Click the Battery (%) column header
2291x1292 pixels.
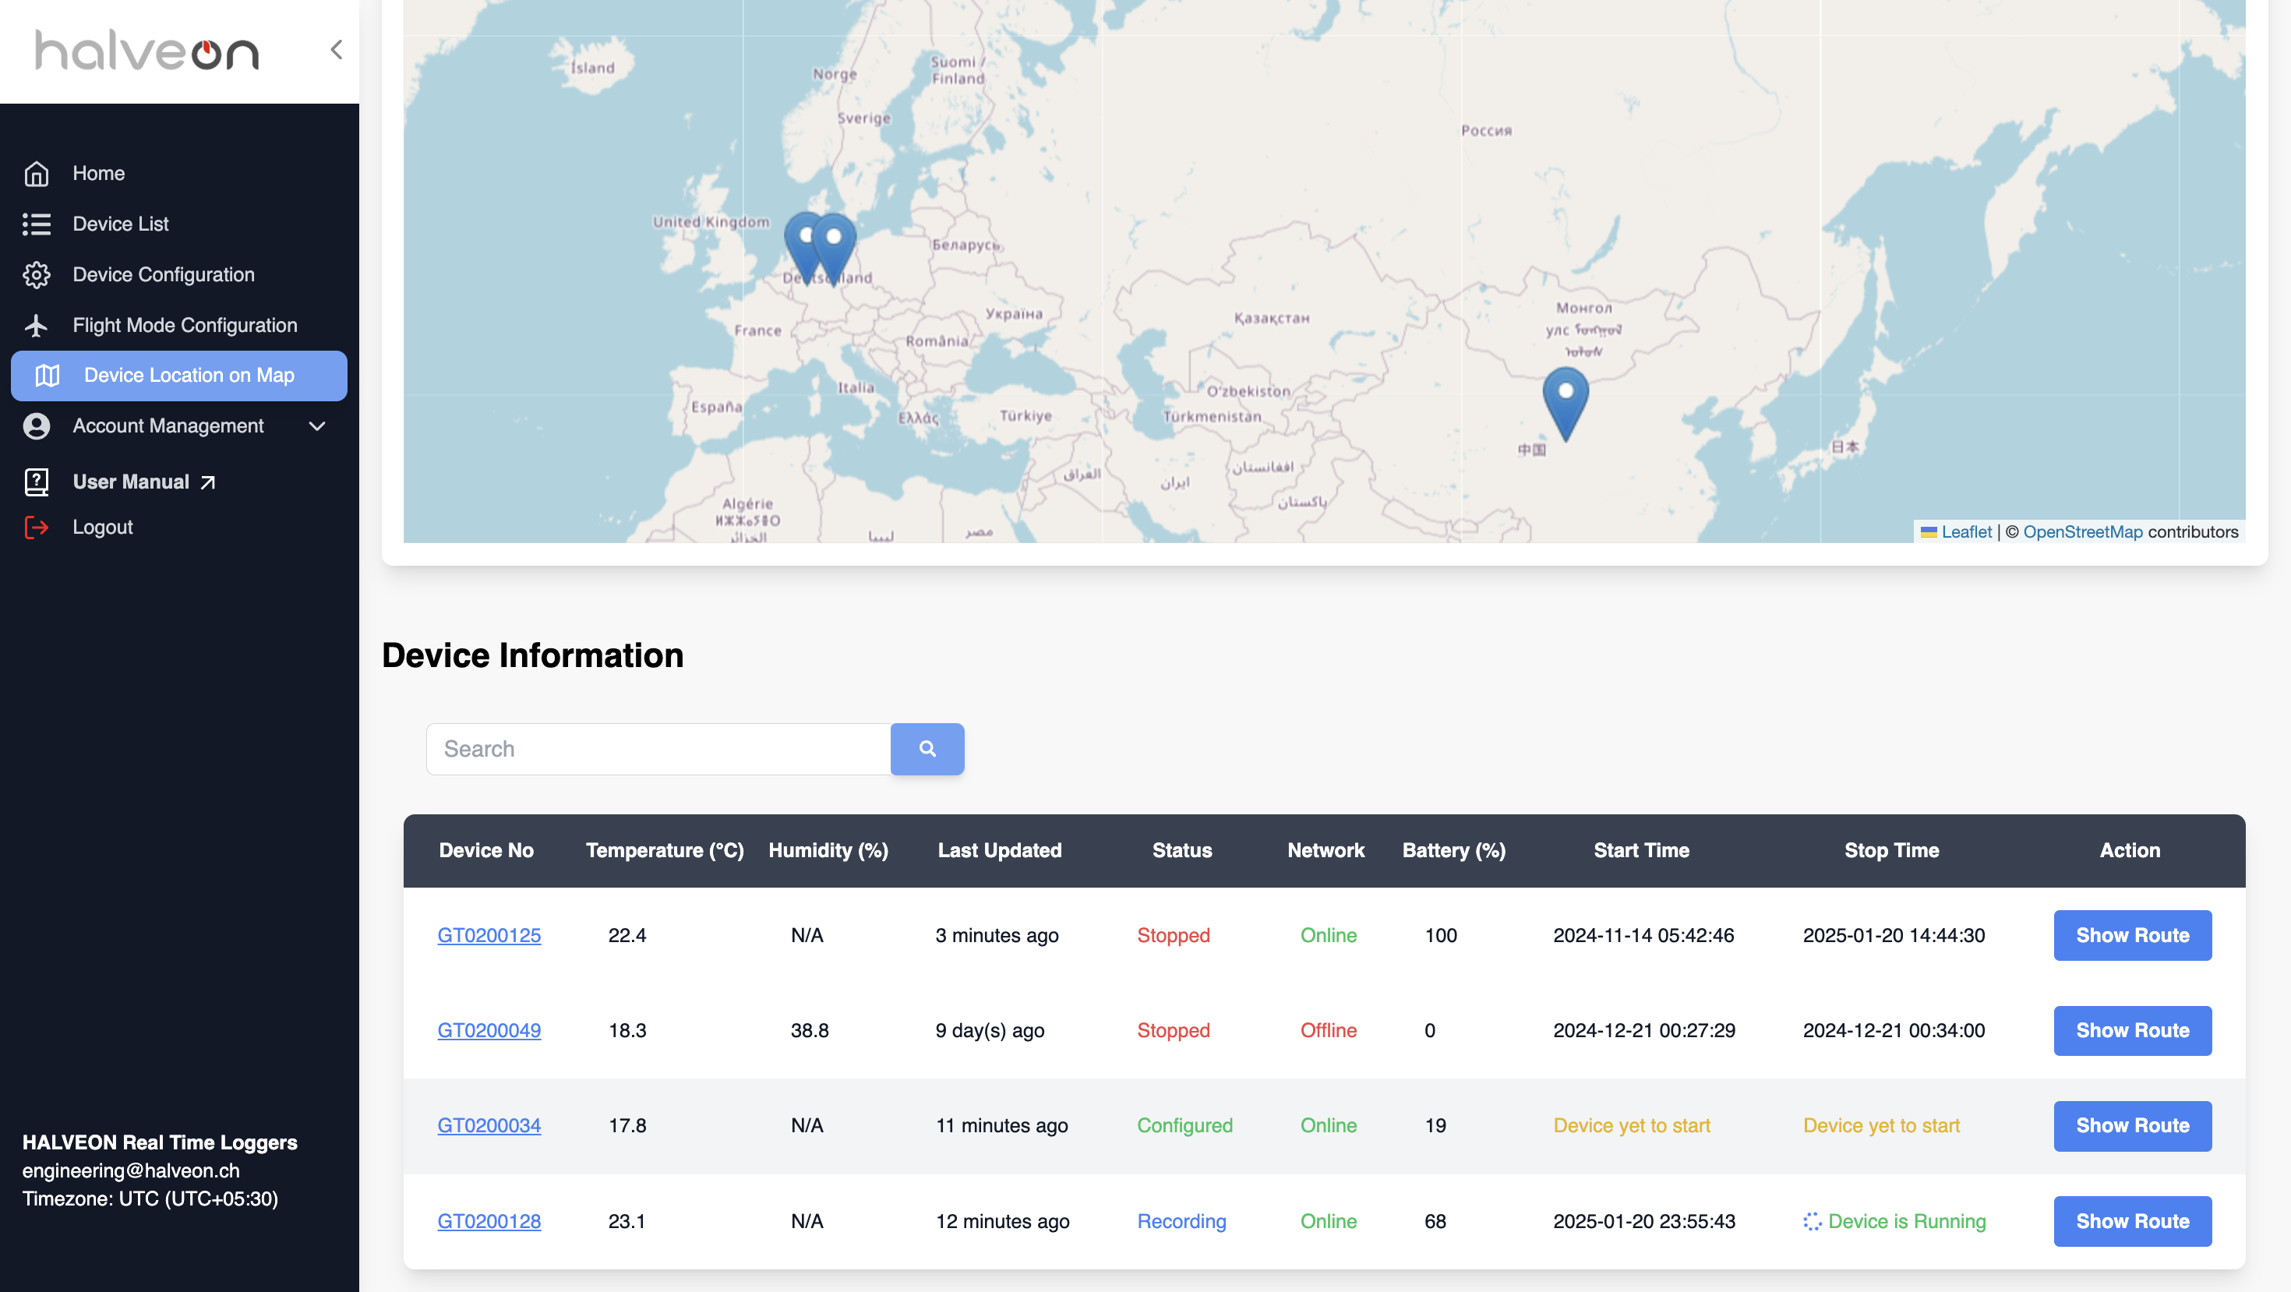click(x=1453, y=851)
